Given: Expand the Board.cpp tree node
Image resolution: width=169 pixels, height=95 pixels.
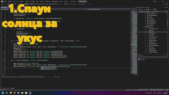Looking at the screenshot, I should 145,30.
